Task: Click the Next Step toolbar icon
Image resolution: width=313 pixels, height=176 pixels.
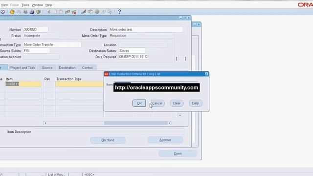Action: (x=19, y=12)
